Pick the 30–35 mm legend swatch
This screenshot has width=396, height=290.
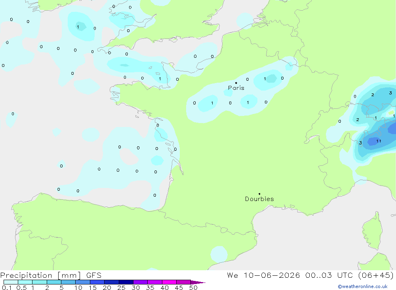pos(140,282)
